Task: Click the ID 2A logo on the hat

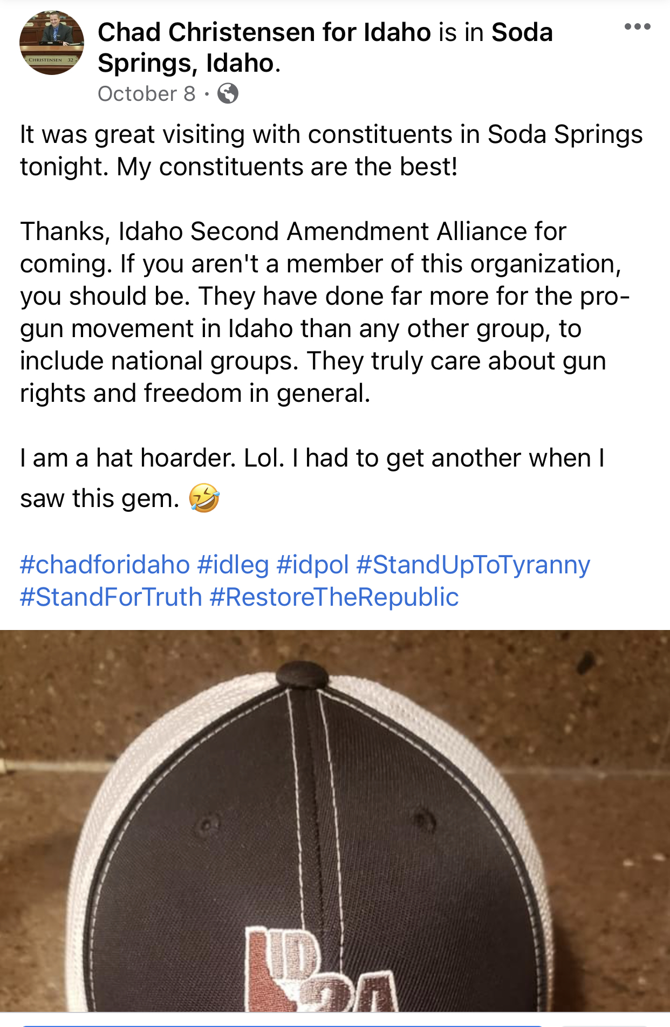Action: coord(318,971)
